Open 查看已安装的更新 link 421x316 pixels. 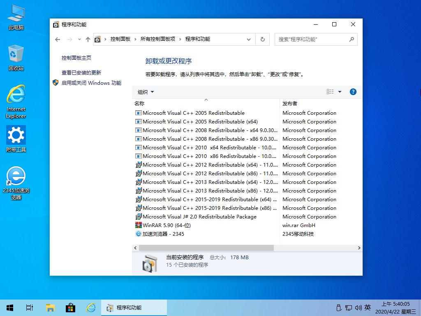(81, 72)
